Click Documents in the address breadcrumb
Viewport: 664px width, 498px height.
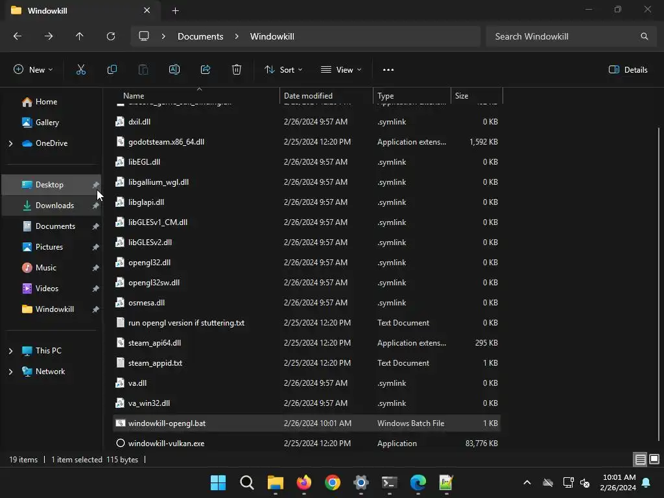pos(200,36)
